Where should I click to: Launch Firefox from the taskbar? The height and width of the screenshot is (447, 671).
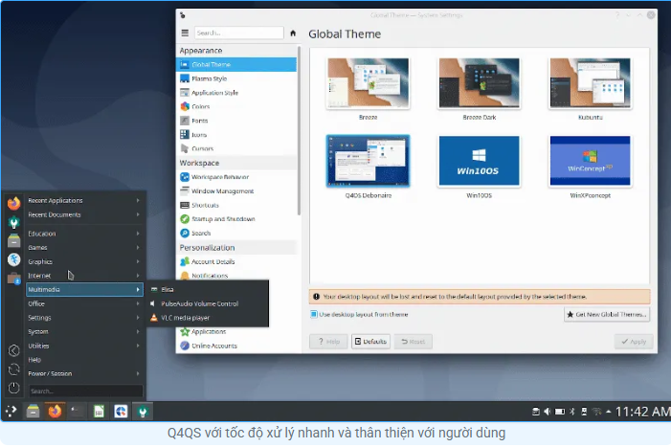[55, 411]
